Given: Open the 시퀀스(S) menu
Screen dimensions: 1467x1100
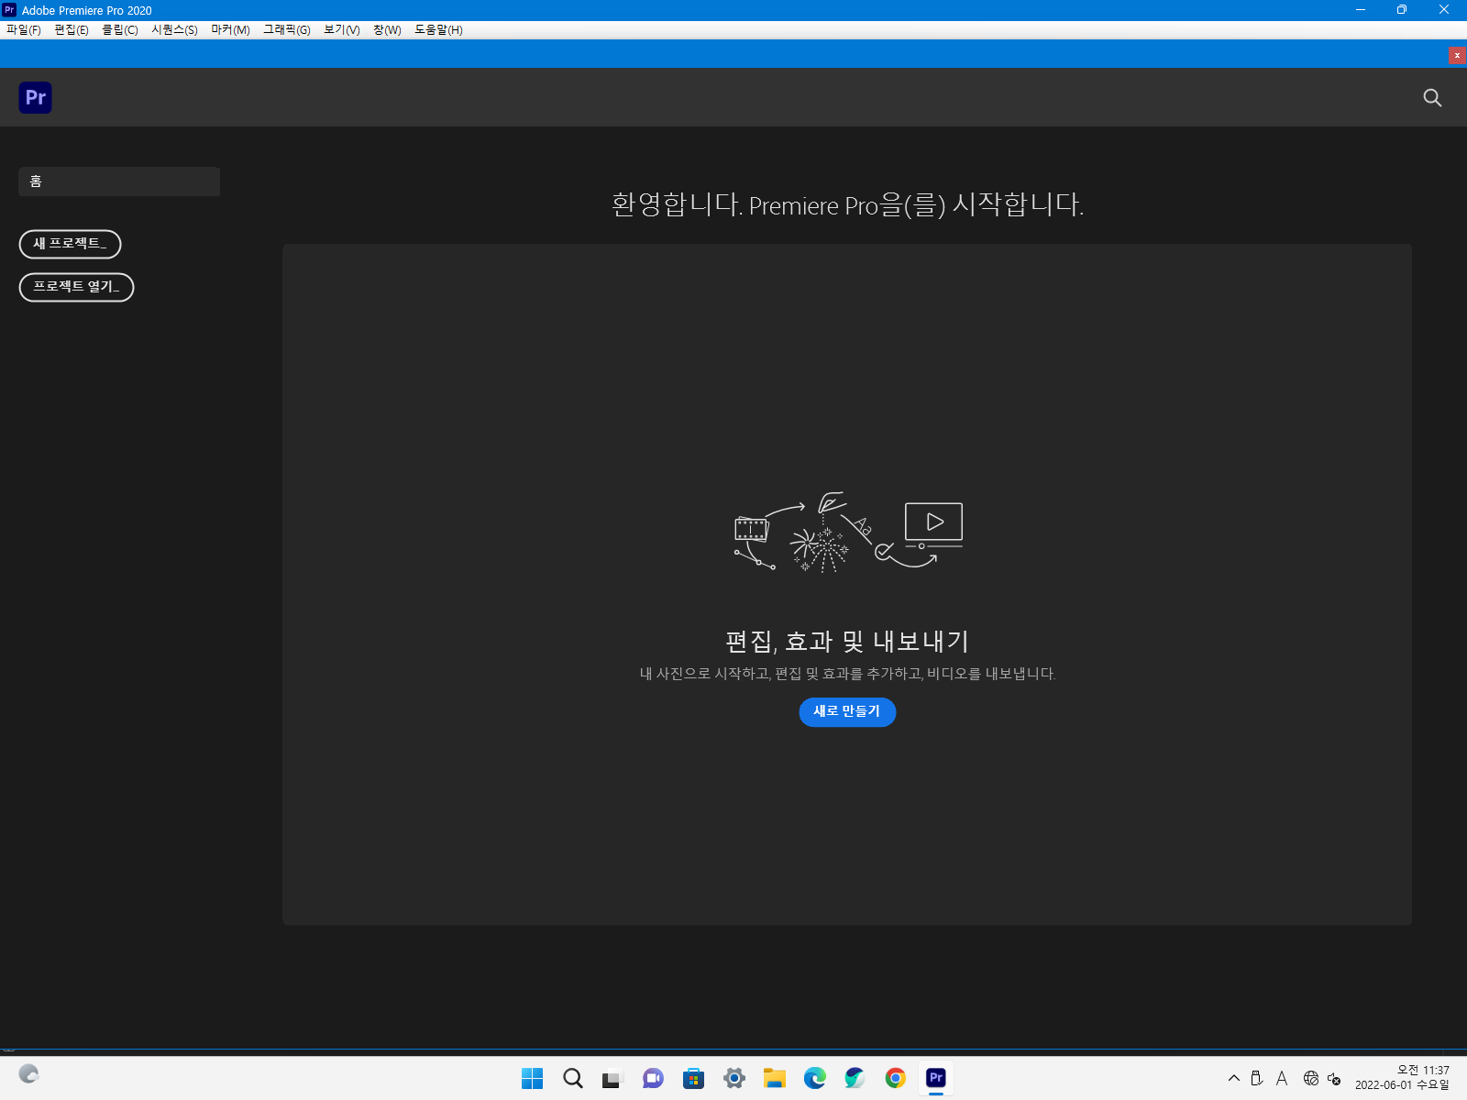Looking at the screenshot, I should pos(174,29).
